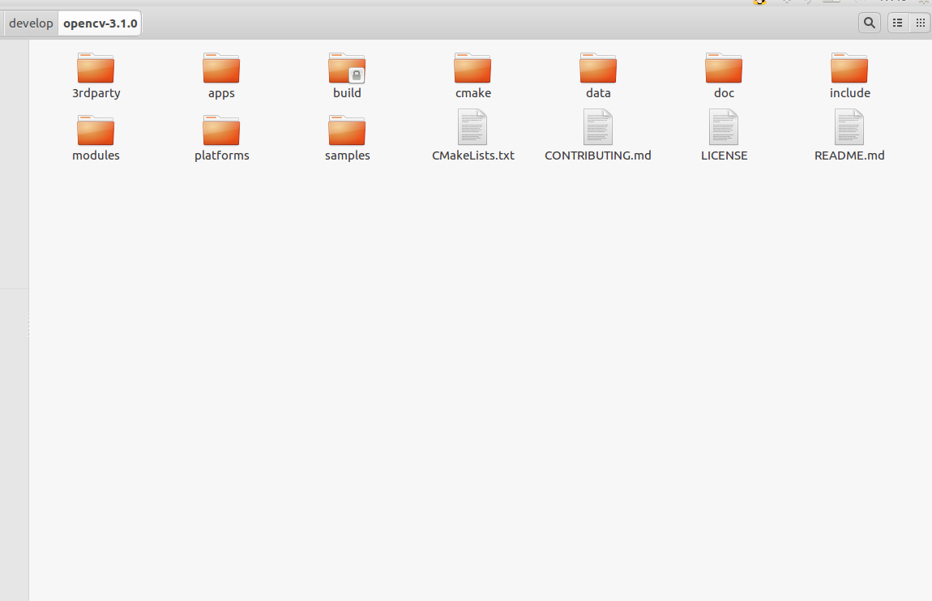Select the LICENSE file icon

click(724, 127)
